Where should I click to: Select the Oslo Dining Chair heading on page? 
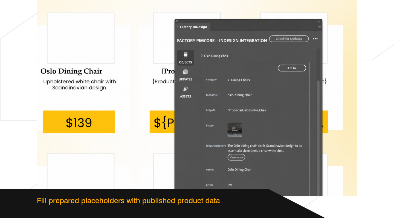71,71
